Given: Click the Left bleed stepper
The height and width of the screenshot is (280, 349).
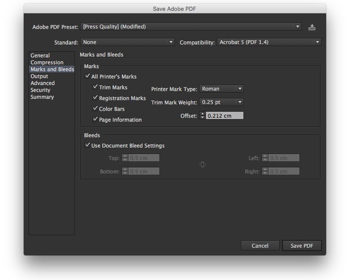Looking at the screenshot, I should click(x=265, y=158).
